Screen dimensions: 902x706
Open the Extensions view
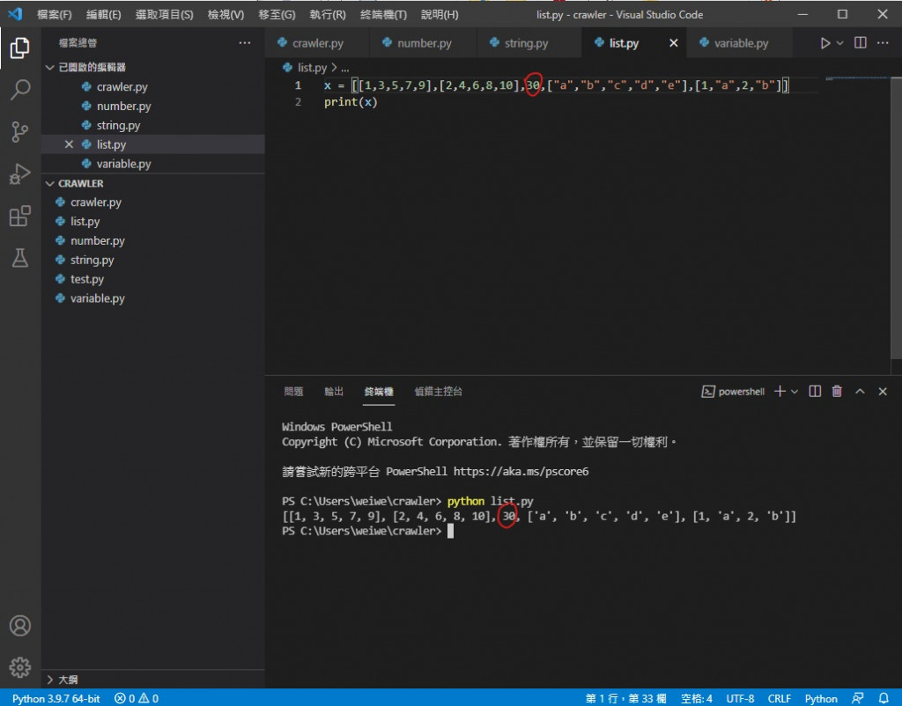pos(19,216)
